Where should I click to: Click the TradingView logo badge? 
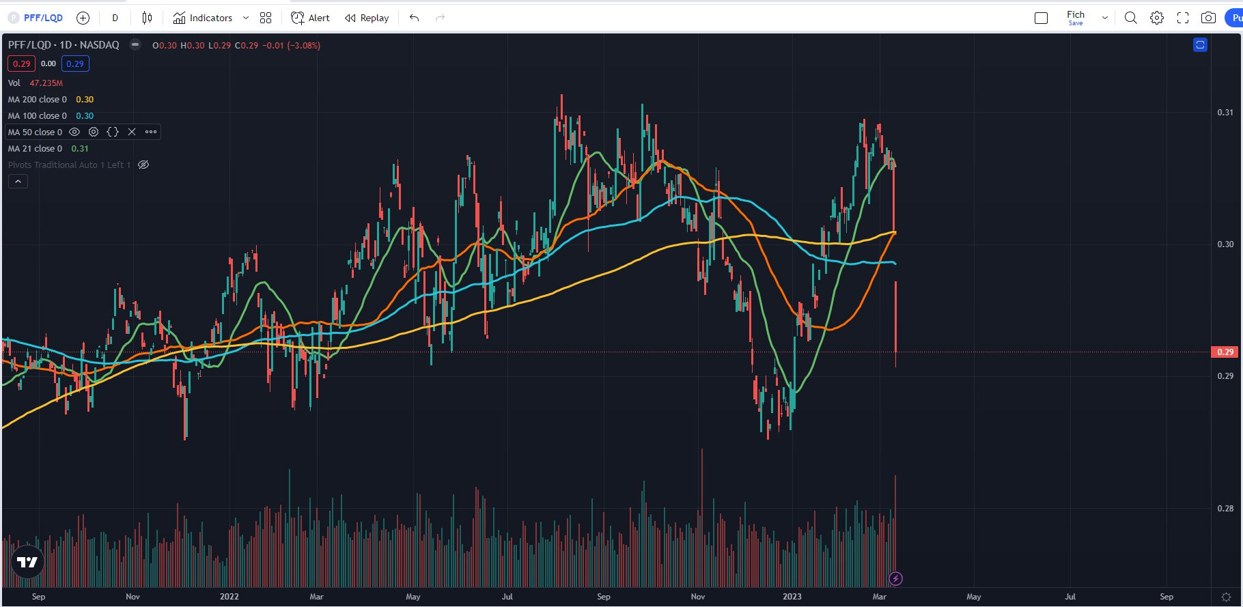[27, 562]
